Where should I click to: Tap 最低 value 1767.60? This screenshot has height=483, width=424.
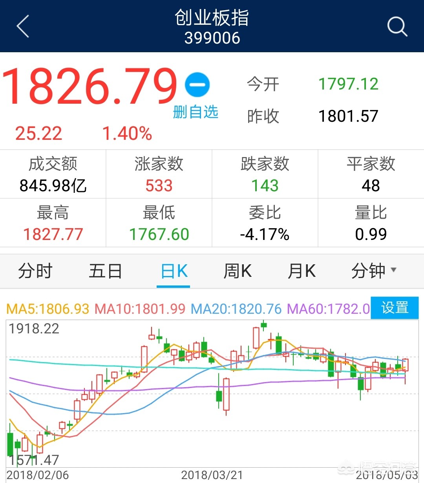pyautogui.click(x=159, y=234)
